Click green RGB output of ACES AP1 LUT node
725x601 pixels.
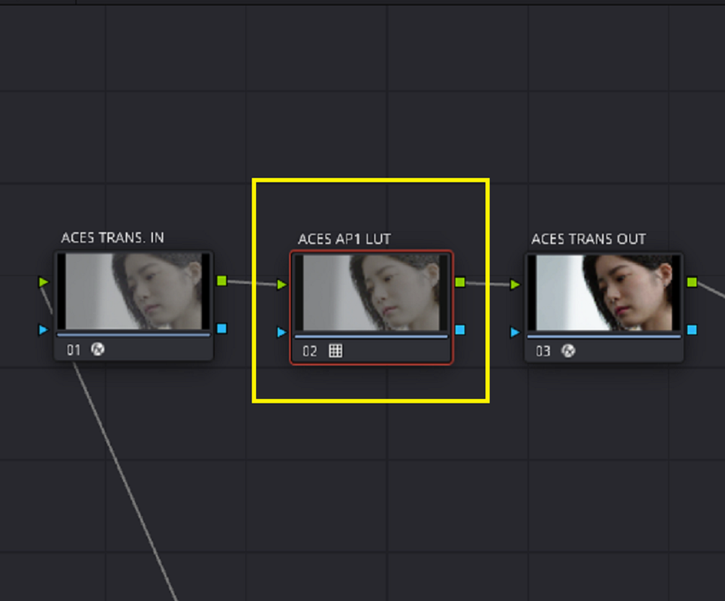460,282
